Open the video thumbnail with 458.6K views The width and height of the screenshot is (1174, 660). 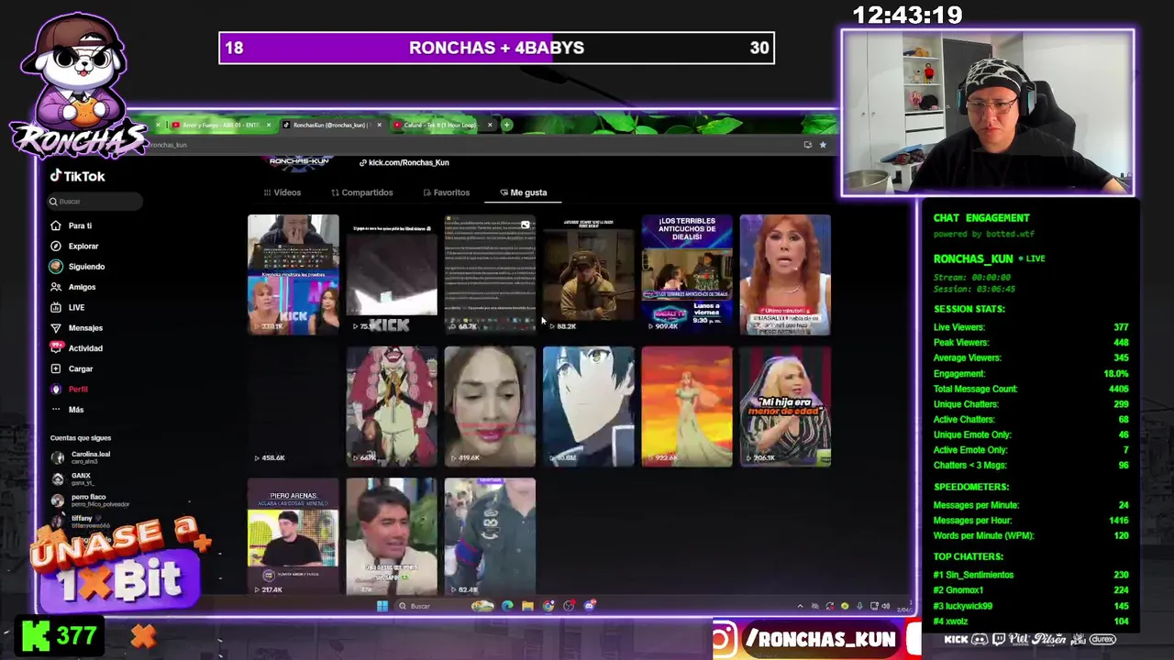pyautogui.click(x=293, y=405)
